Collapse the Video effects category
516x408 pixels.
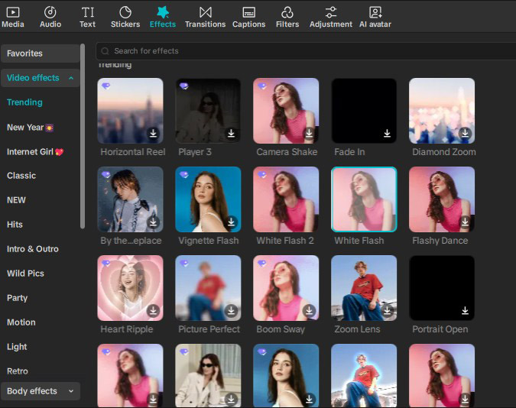[x=71, y=78]
